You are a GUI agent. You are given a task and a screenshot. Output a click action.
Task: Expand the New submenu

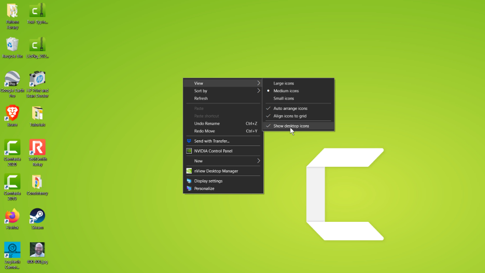click(x=224, y=161)
